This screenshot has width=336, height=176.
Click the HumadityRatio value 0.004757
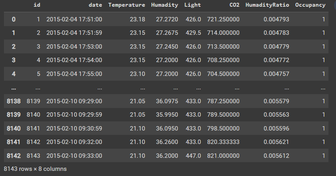(277, 74)
